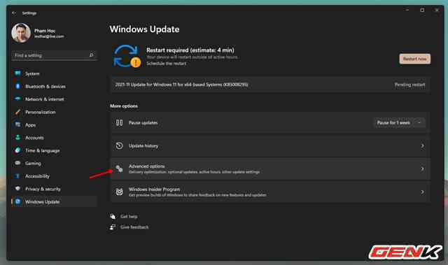The image size is (448, 265).
Task: Click the Pham Hoc account name
Action: pyautogui.click(x=45, y=31)
